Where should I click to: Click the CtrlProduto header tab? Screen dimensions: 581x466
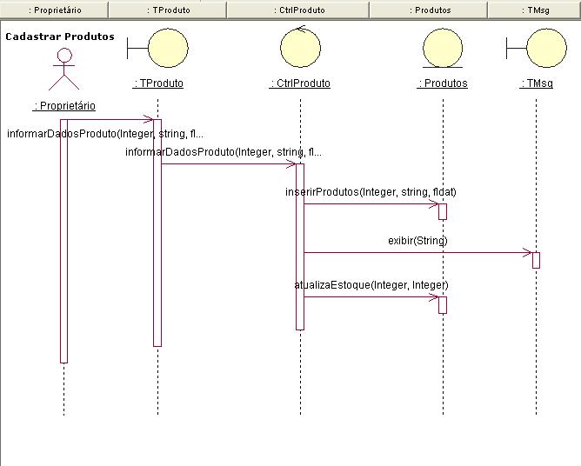(x=297, y=10)
